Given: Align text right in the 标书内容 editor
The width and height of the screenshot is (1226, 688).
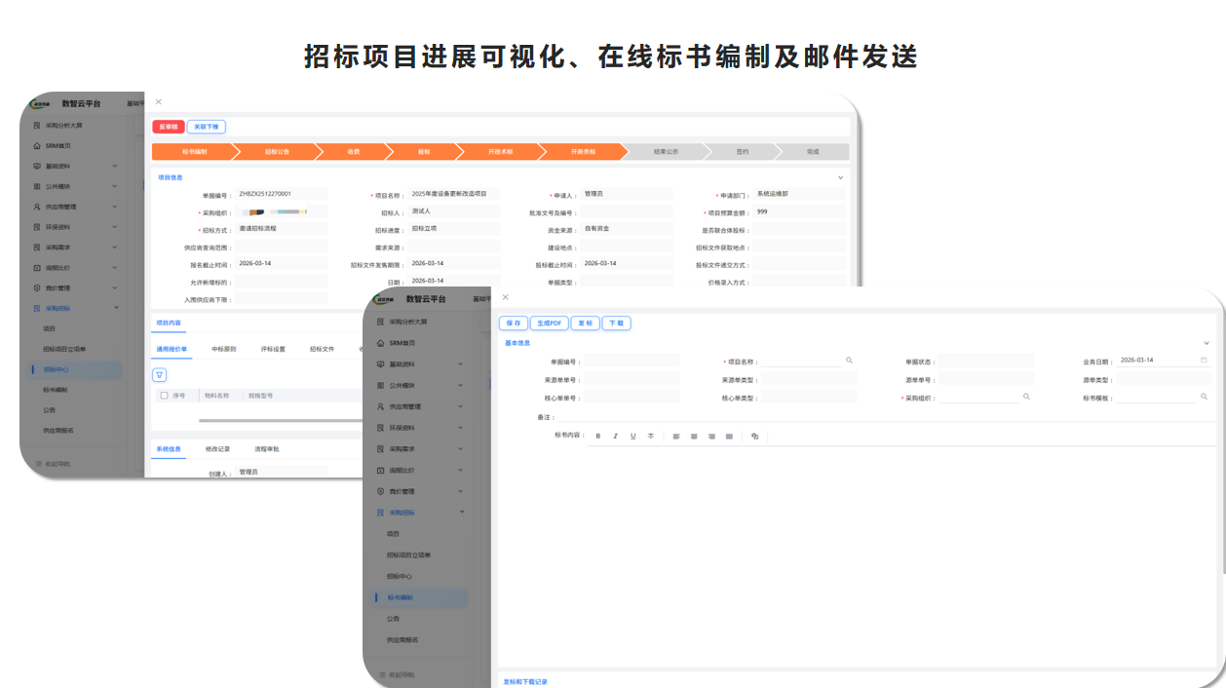Looking at the screenshot, I should pos(711,437).
